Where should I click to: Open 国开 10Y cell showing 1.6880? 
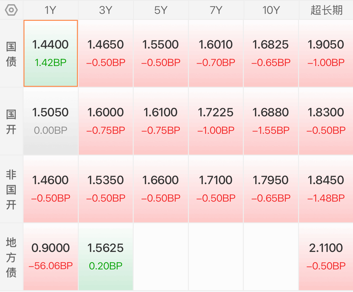click(x=271, y=121)
